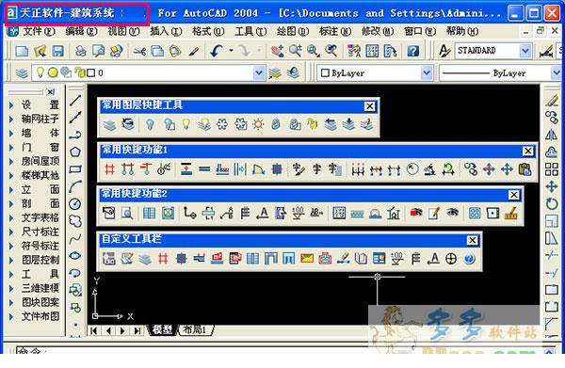Select the Line draw tool
This screenshot has height=368, width=565.
[75, 100]
